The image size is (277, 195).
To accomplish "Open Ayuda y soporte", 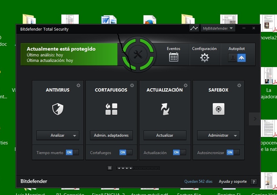I will tap(233, 181).
